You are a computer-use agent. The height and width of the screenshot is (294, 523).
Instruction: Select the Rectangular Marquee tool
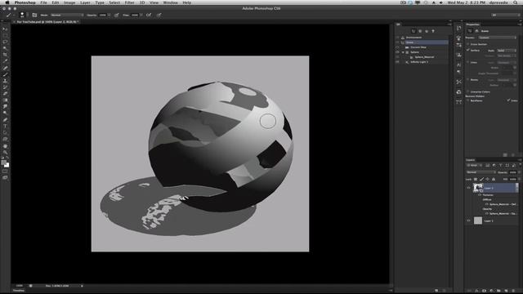point(5,35)
